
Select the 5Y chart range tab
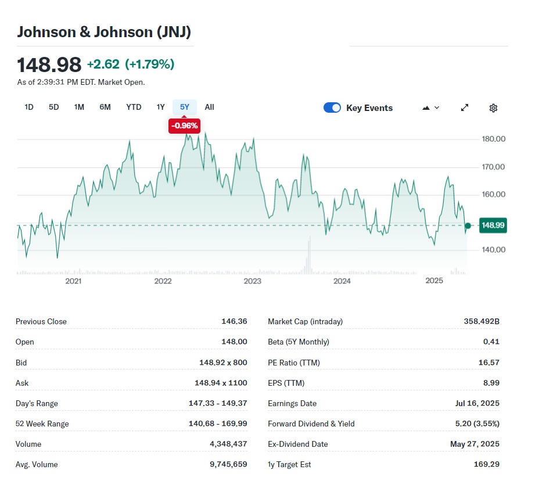tap(185, 107)
